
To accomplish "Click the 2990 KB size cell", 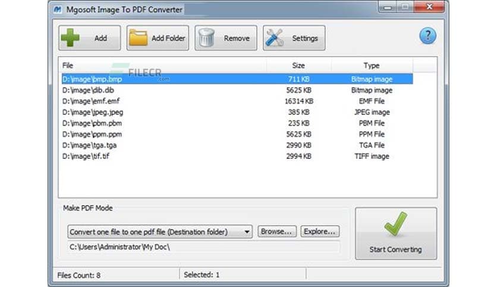I will 299,145.
